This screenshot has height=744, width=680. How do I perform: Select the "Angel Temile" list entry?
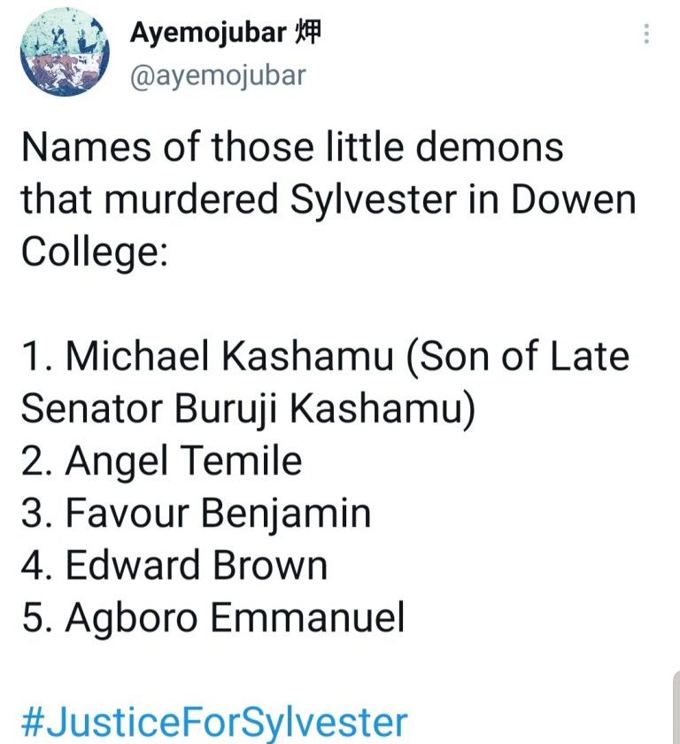point(183,461)
